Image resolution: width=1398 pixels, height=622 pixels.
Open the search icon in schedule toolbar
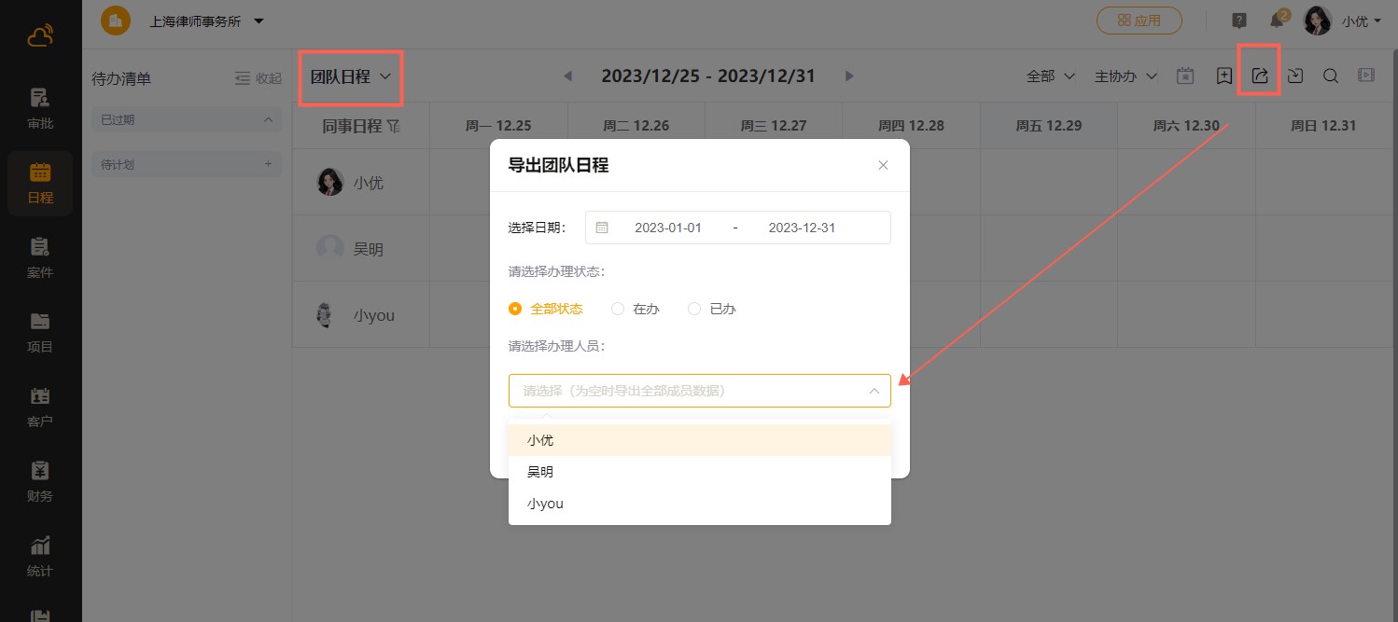click(x=1331, y=76)
